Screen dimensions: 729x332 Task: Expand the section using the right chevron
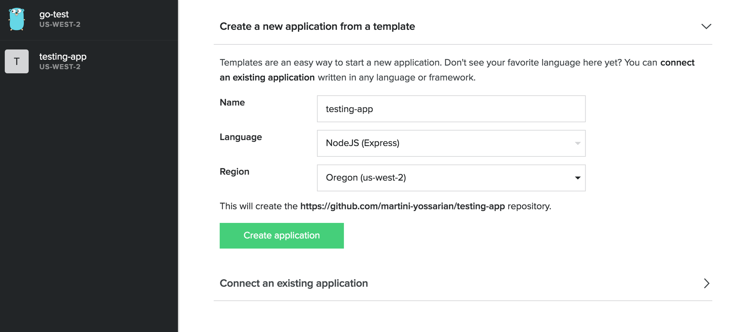point(707,283)
